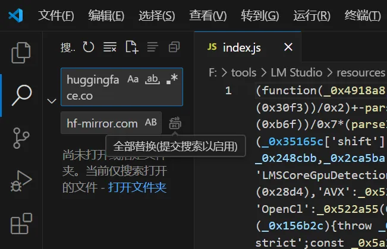
Task: Collapse the replace field chevron
Action: tap(52, 101)
